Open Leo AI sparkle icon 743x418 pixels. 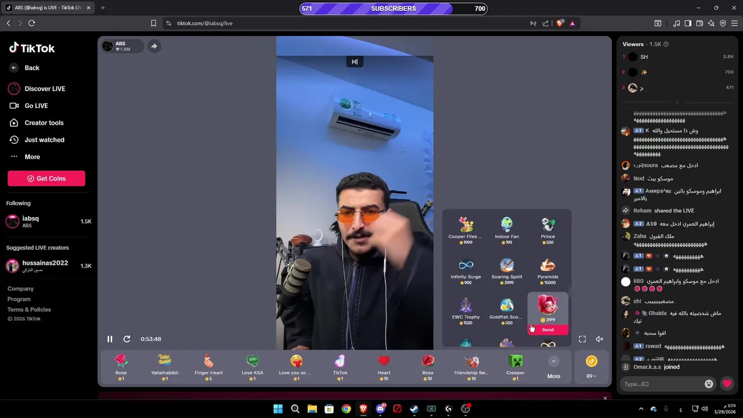pyautogui.click(x=711, y=23)
